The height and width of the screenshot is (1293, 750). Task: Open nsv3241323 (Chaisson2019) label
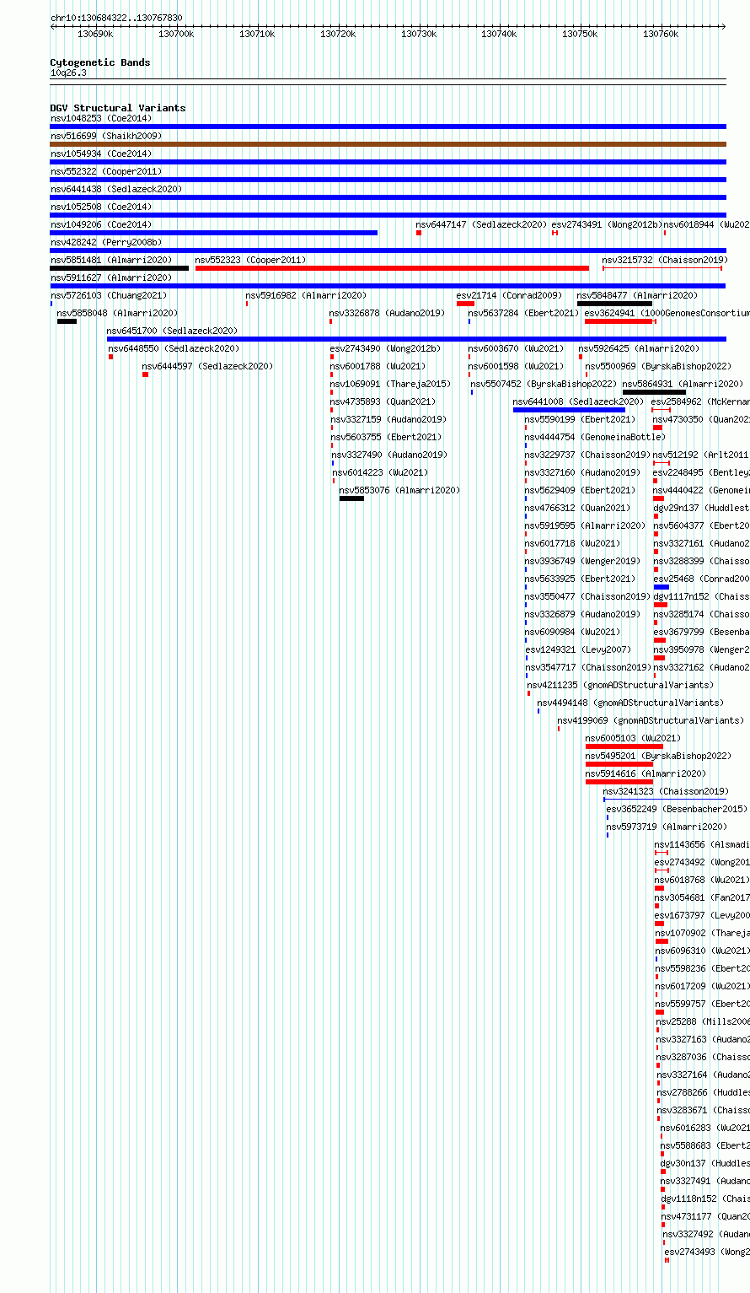coord(666,791)
